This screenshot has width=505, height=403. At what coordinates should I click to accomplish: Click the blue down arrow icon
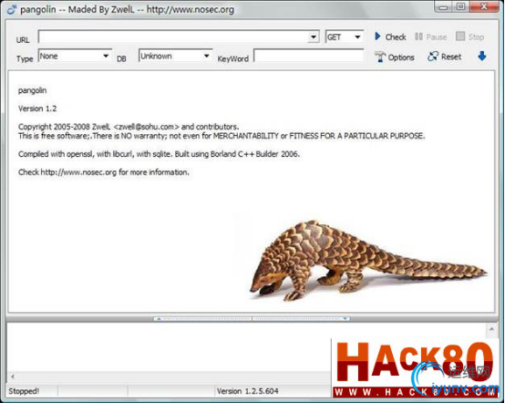pyautogui.click(x=482, y=56)
